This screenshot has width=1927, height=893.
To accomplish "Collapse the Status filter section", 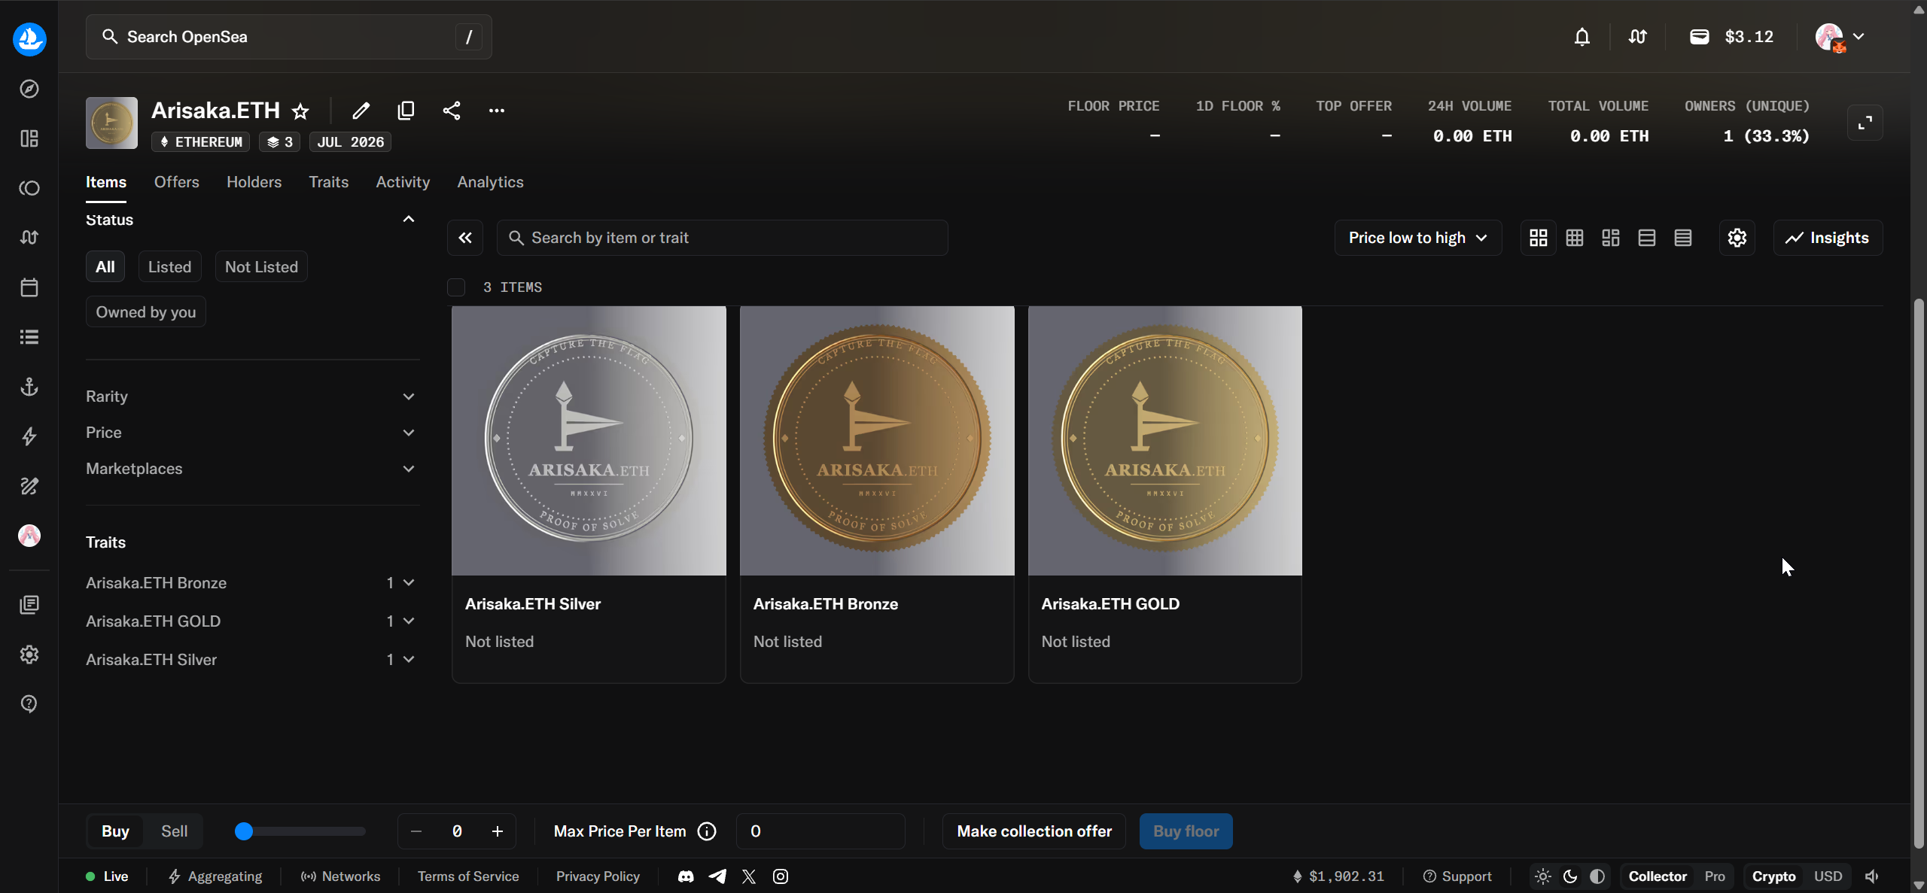I will click(x=409, y=220).
